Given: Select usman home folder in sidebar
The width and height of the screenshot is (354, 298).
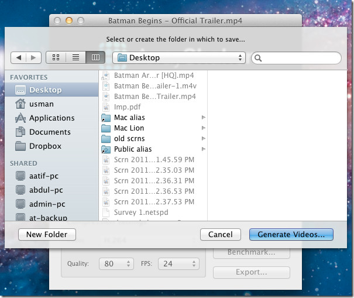Looking at the screenshot, I should click(x=42, y=104).
